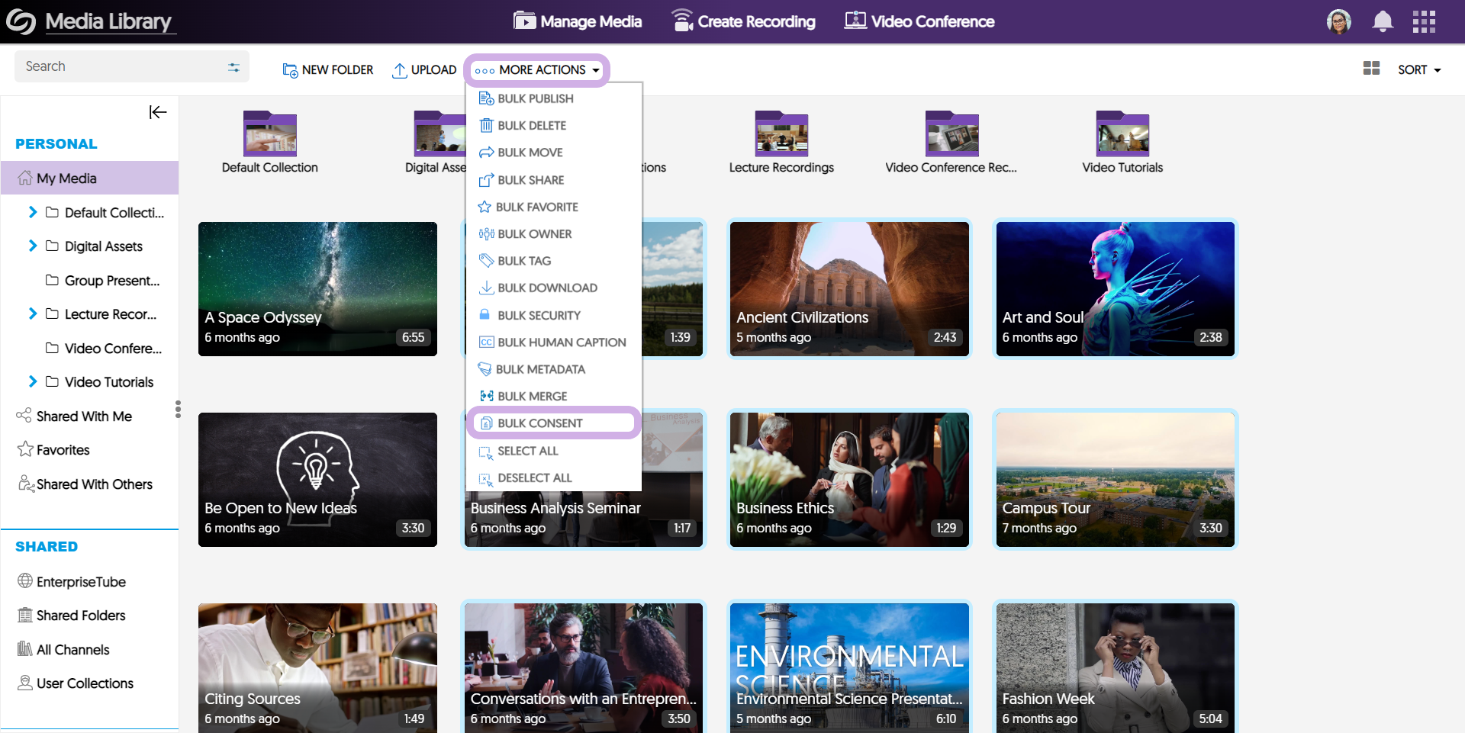Expand the Digital Assets folder chevron
1465x733 pixels.
click(33, 246)
